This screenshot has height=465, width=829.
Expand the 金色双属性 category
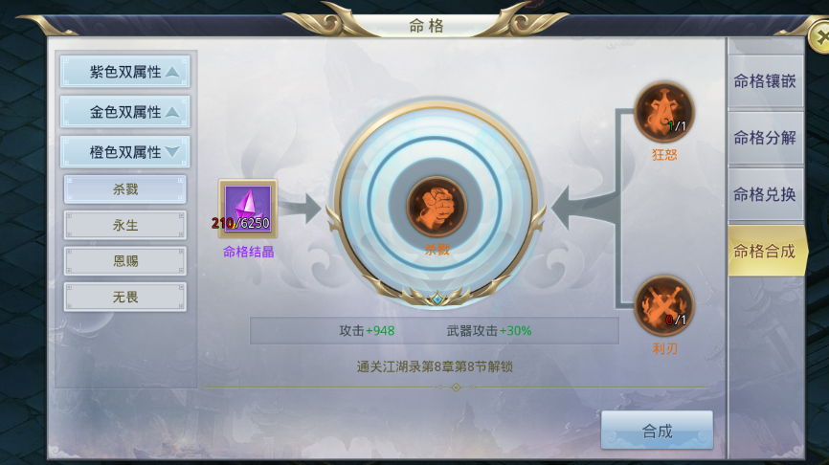(124, 112)
